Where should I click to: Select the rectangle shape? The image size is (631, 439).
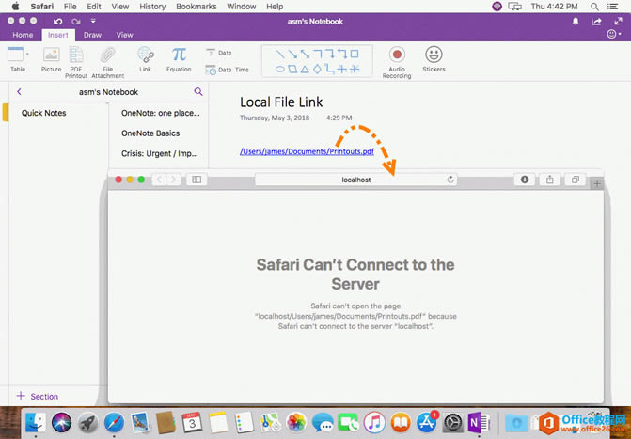click(x=355, y=54)
